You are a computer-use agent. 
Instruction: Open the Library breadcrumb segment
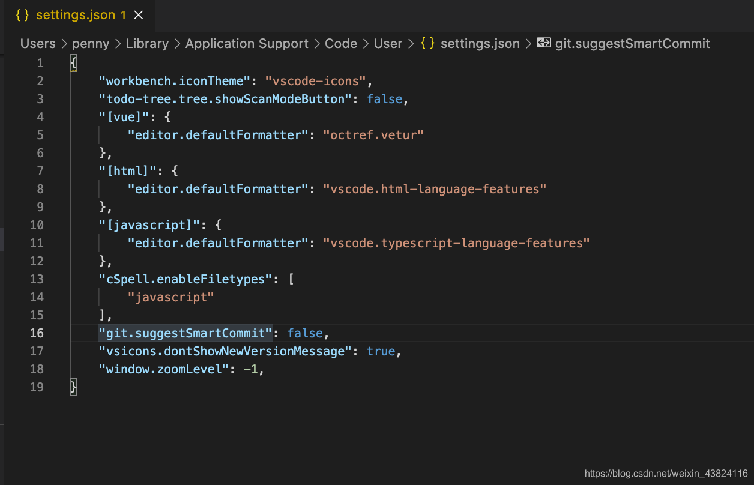click(x=147, y=44)
